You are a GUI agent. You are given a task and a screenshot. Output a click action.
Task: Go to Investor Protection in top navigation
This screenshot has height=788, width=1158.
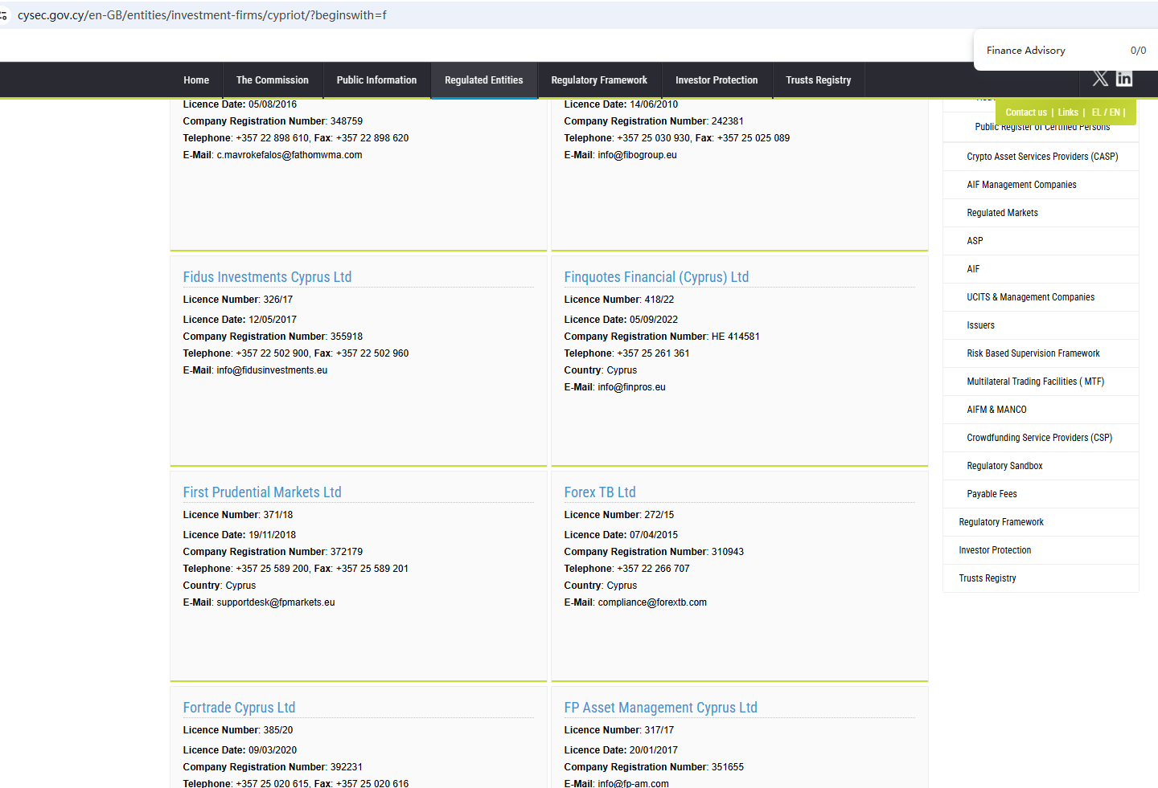(x=716, y=80)
